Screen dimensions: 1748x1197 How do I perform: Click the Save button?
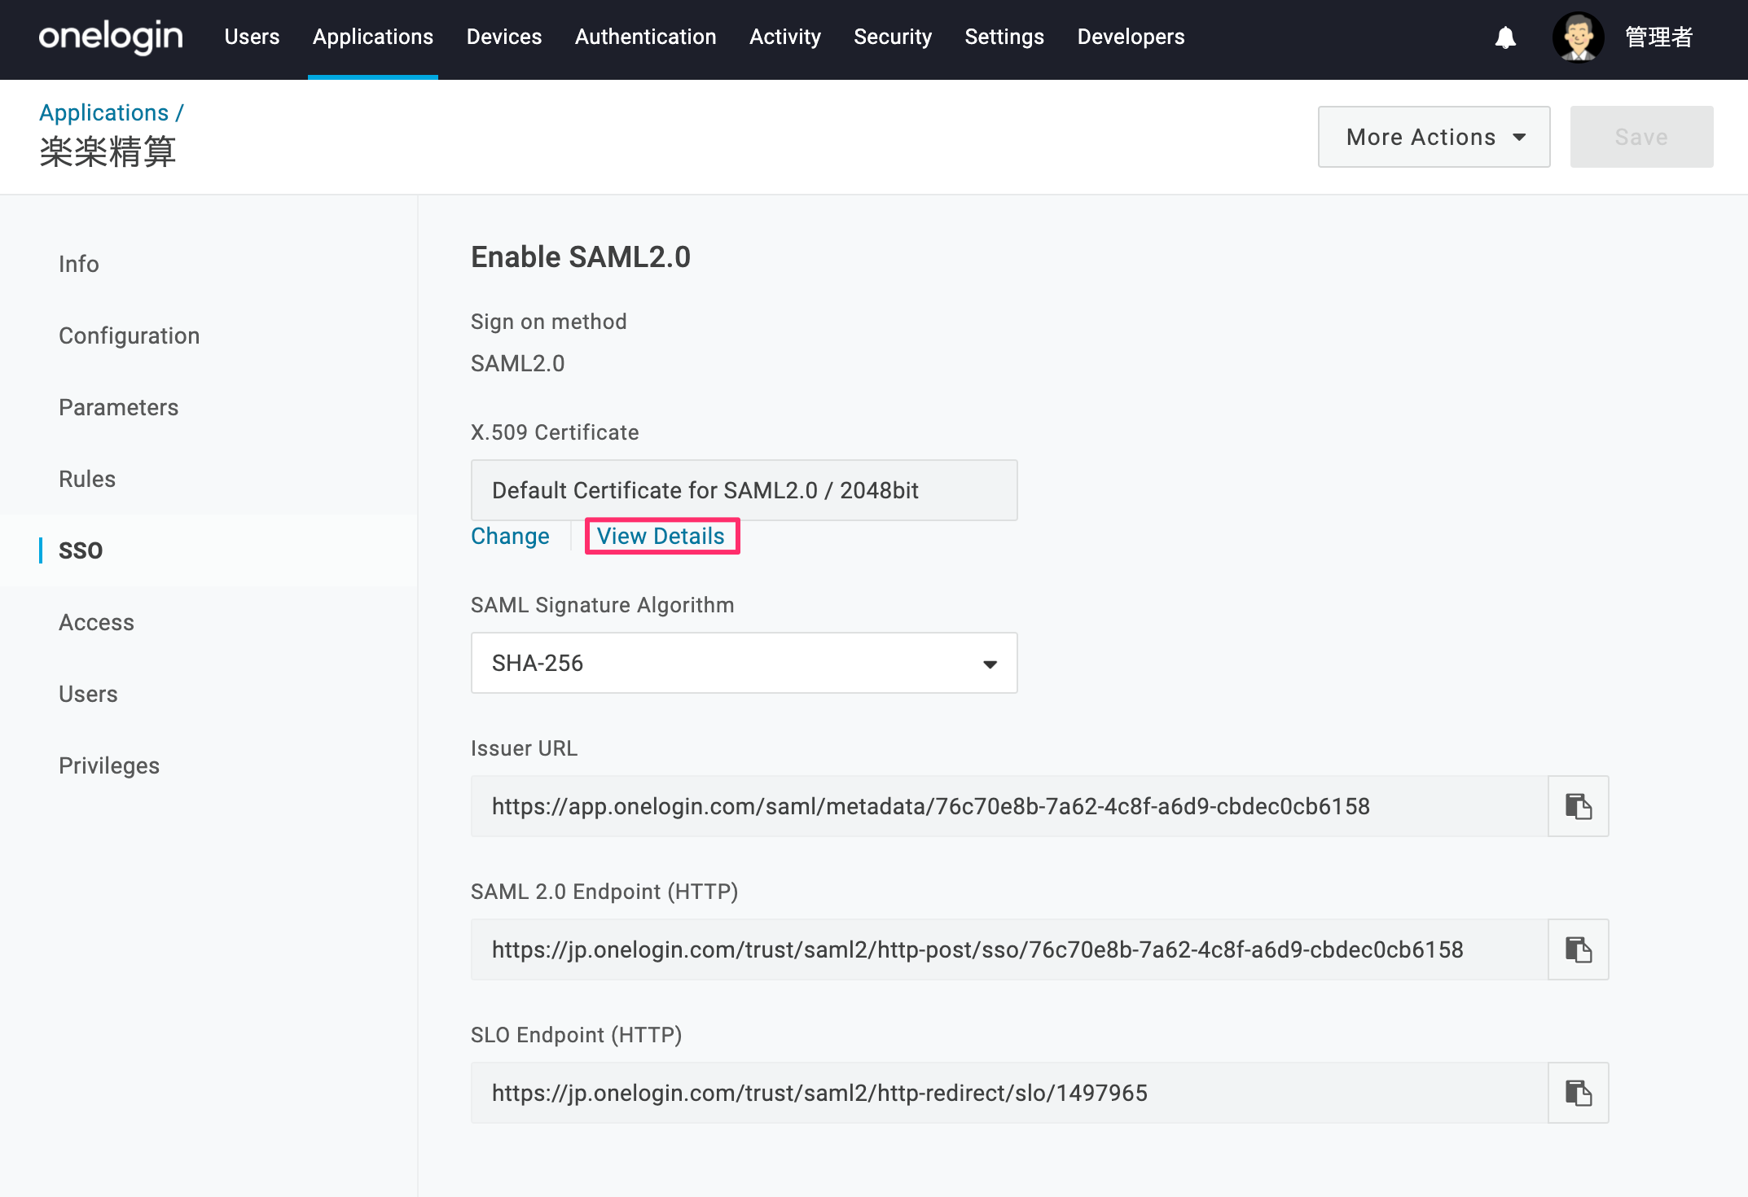tap(1641, 137)
